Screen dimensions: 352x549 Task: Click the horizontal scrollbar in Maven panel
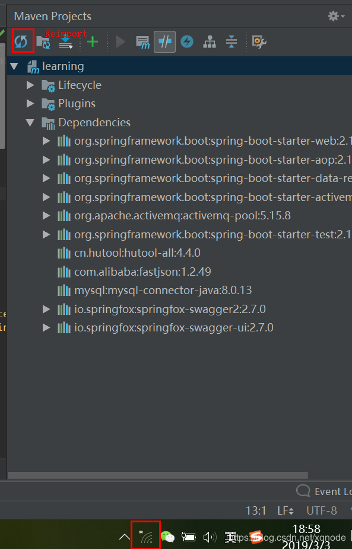158,475
